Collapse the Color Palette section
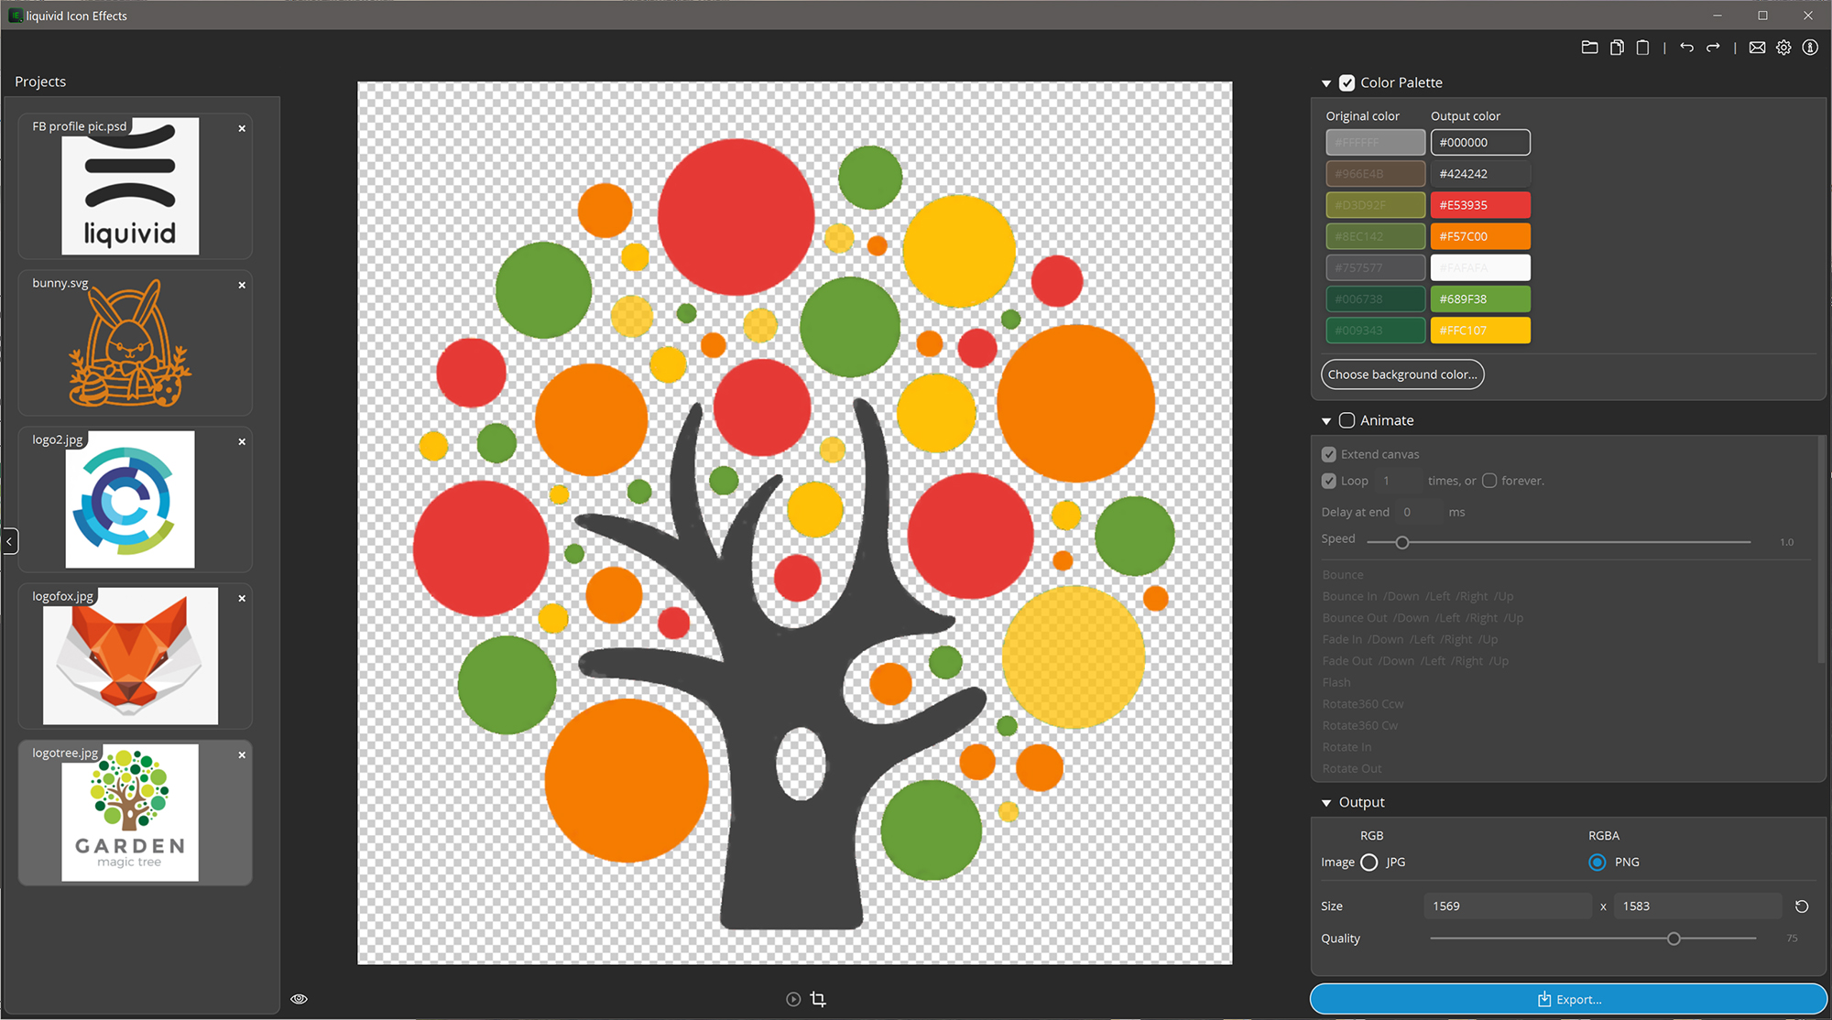This screenshot has height=1020, width=1832. [1326, 82]
